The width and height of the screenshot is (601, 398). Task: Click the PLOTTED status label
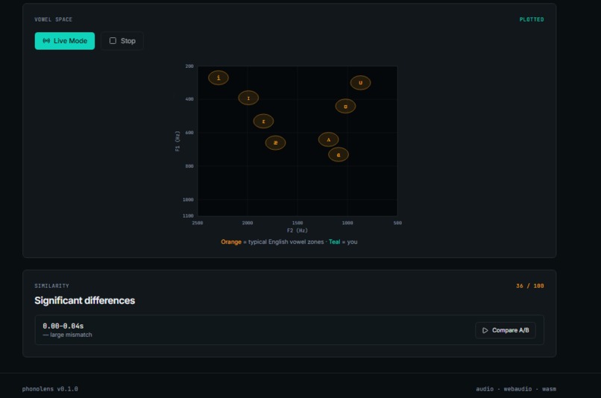532,19
